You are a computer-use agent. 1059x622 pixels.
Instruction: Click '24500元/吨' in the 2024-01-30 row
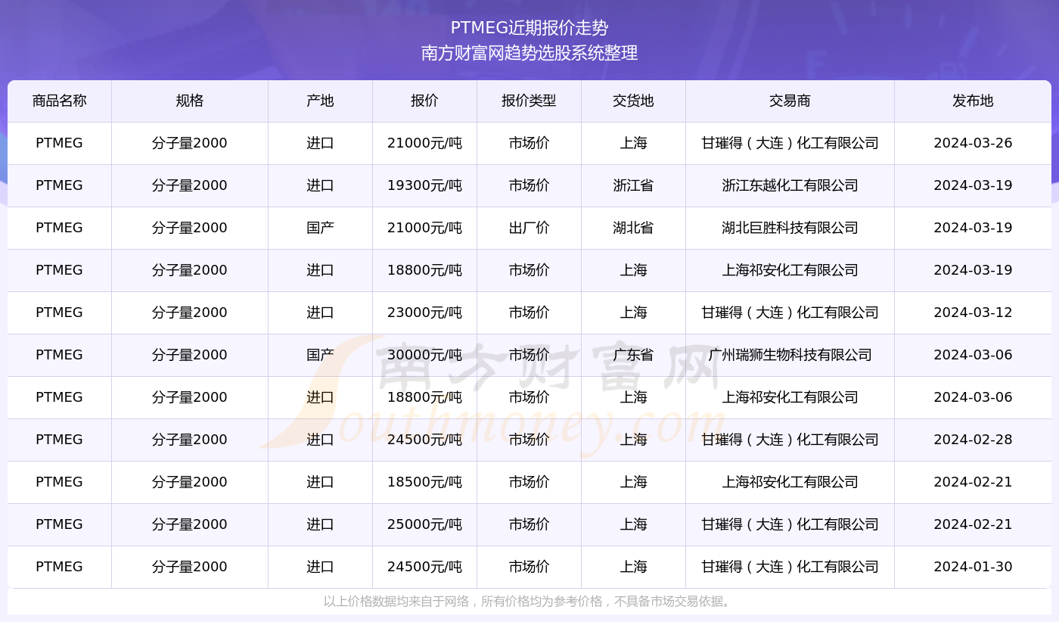pos(424,567)
